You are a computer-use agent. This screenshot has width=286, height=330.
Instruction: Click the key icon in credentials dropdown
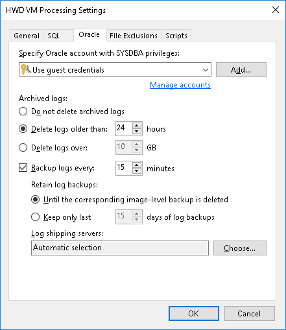click(x=26, y=69)
